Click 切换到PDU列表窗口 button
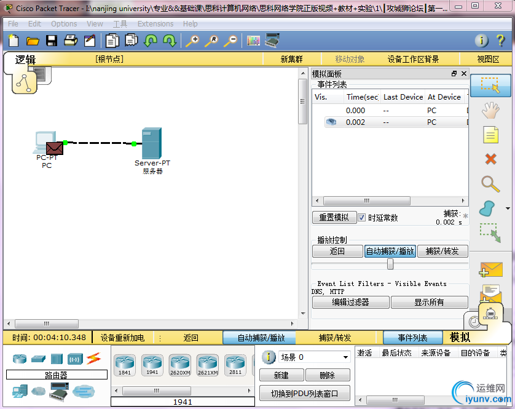515x409 pixels. [x=304, y=393]
